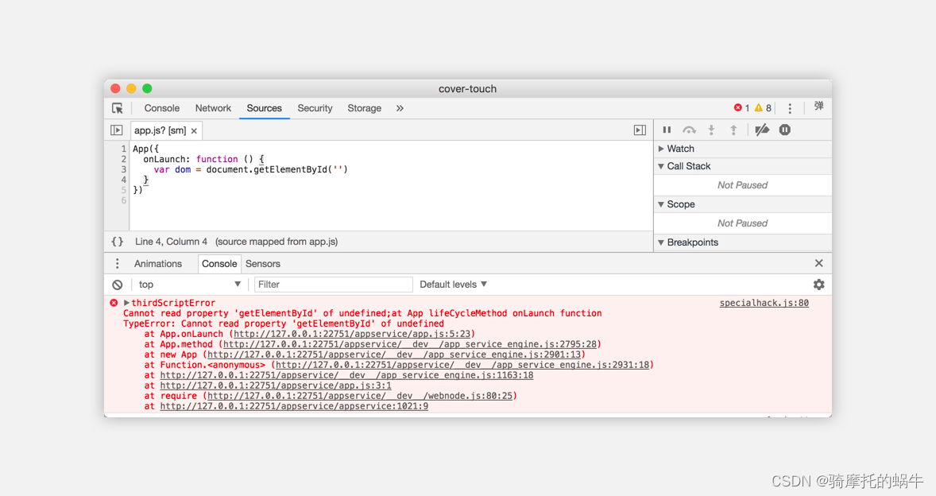The width and height of the screenshot is (936, 496).
Task: Click the step over function icon
Action: point(689,130)
